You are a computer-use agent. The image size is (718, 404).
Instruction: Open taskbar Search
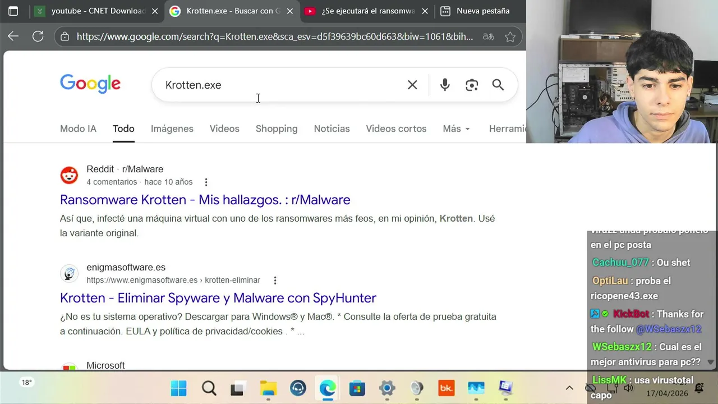[x=209, y=388]
